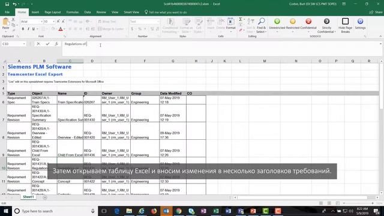Select row 7 header
Image resolution: width=384 pixels, height=216 pixels.
pyautogui.click(x=3, y=113)
